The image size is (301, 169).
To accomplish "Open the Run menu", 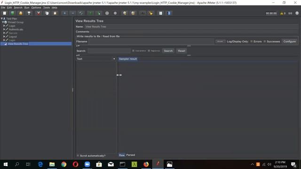I will pyautogui.click(x=27, y=8).
